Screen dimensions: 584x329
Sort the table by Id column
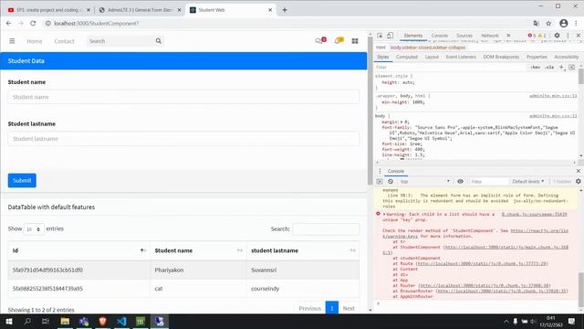78,250
